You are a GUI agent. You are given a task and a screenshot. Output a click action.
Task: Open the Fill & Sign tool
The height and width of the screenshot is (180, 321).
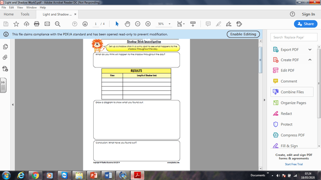(285, 146)
